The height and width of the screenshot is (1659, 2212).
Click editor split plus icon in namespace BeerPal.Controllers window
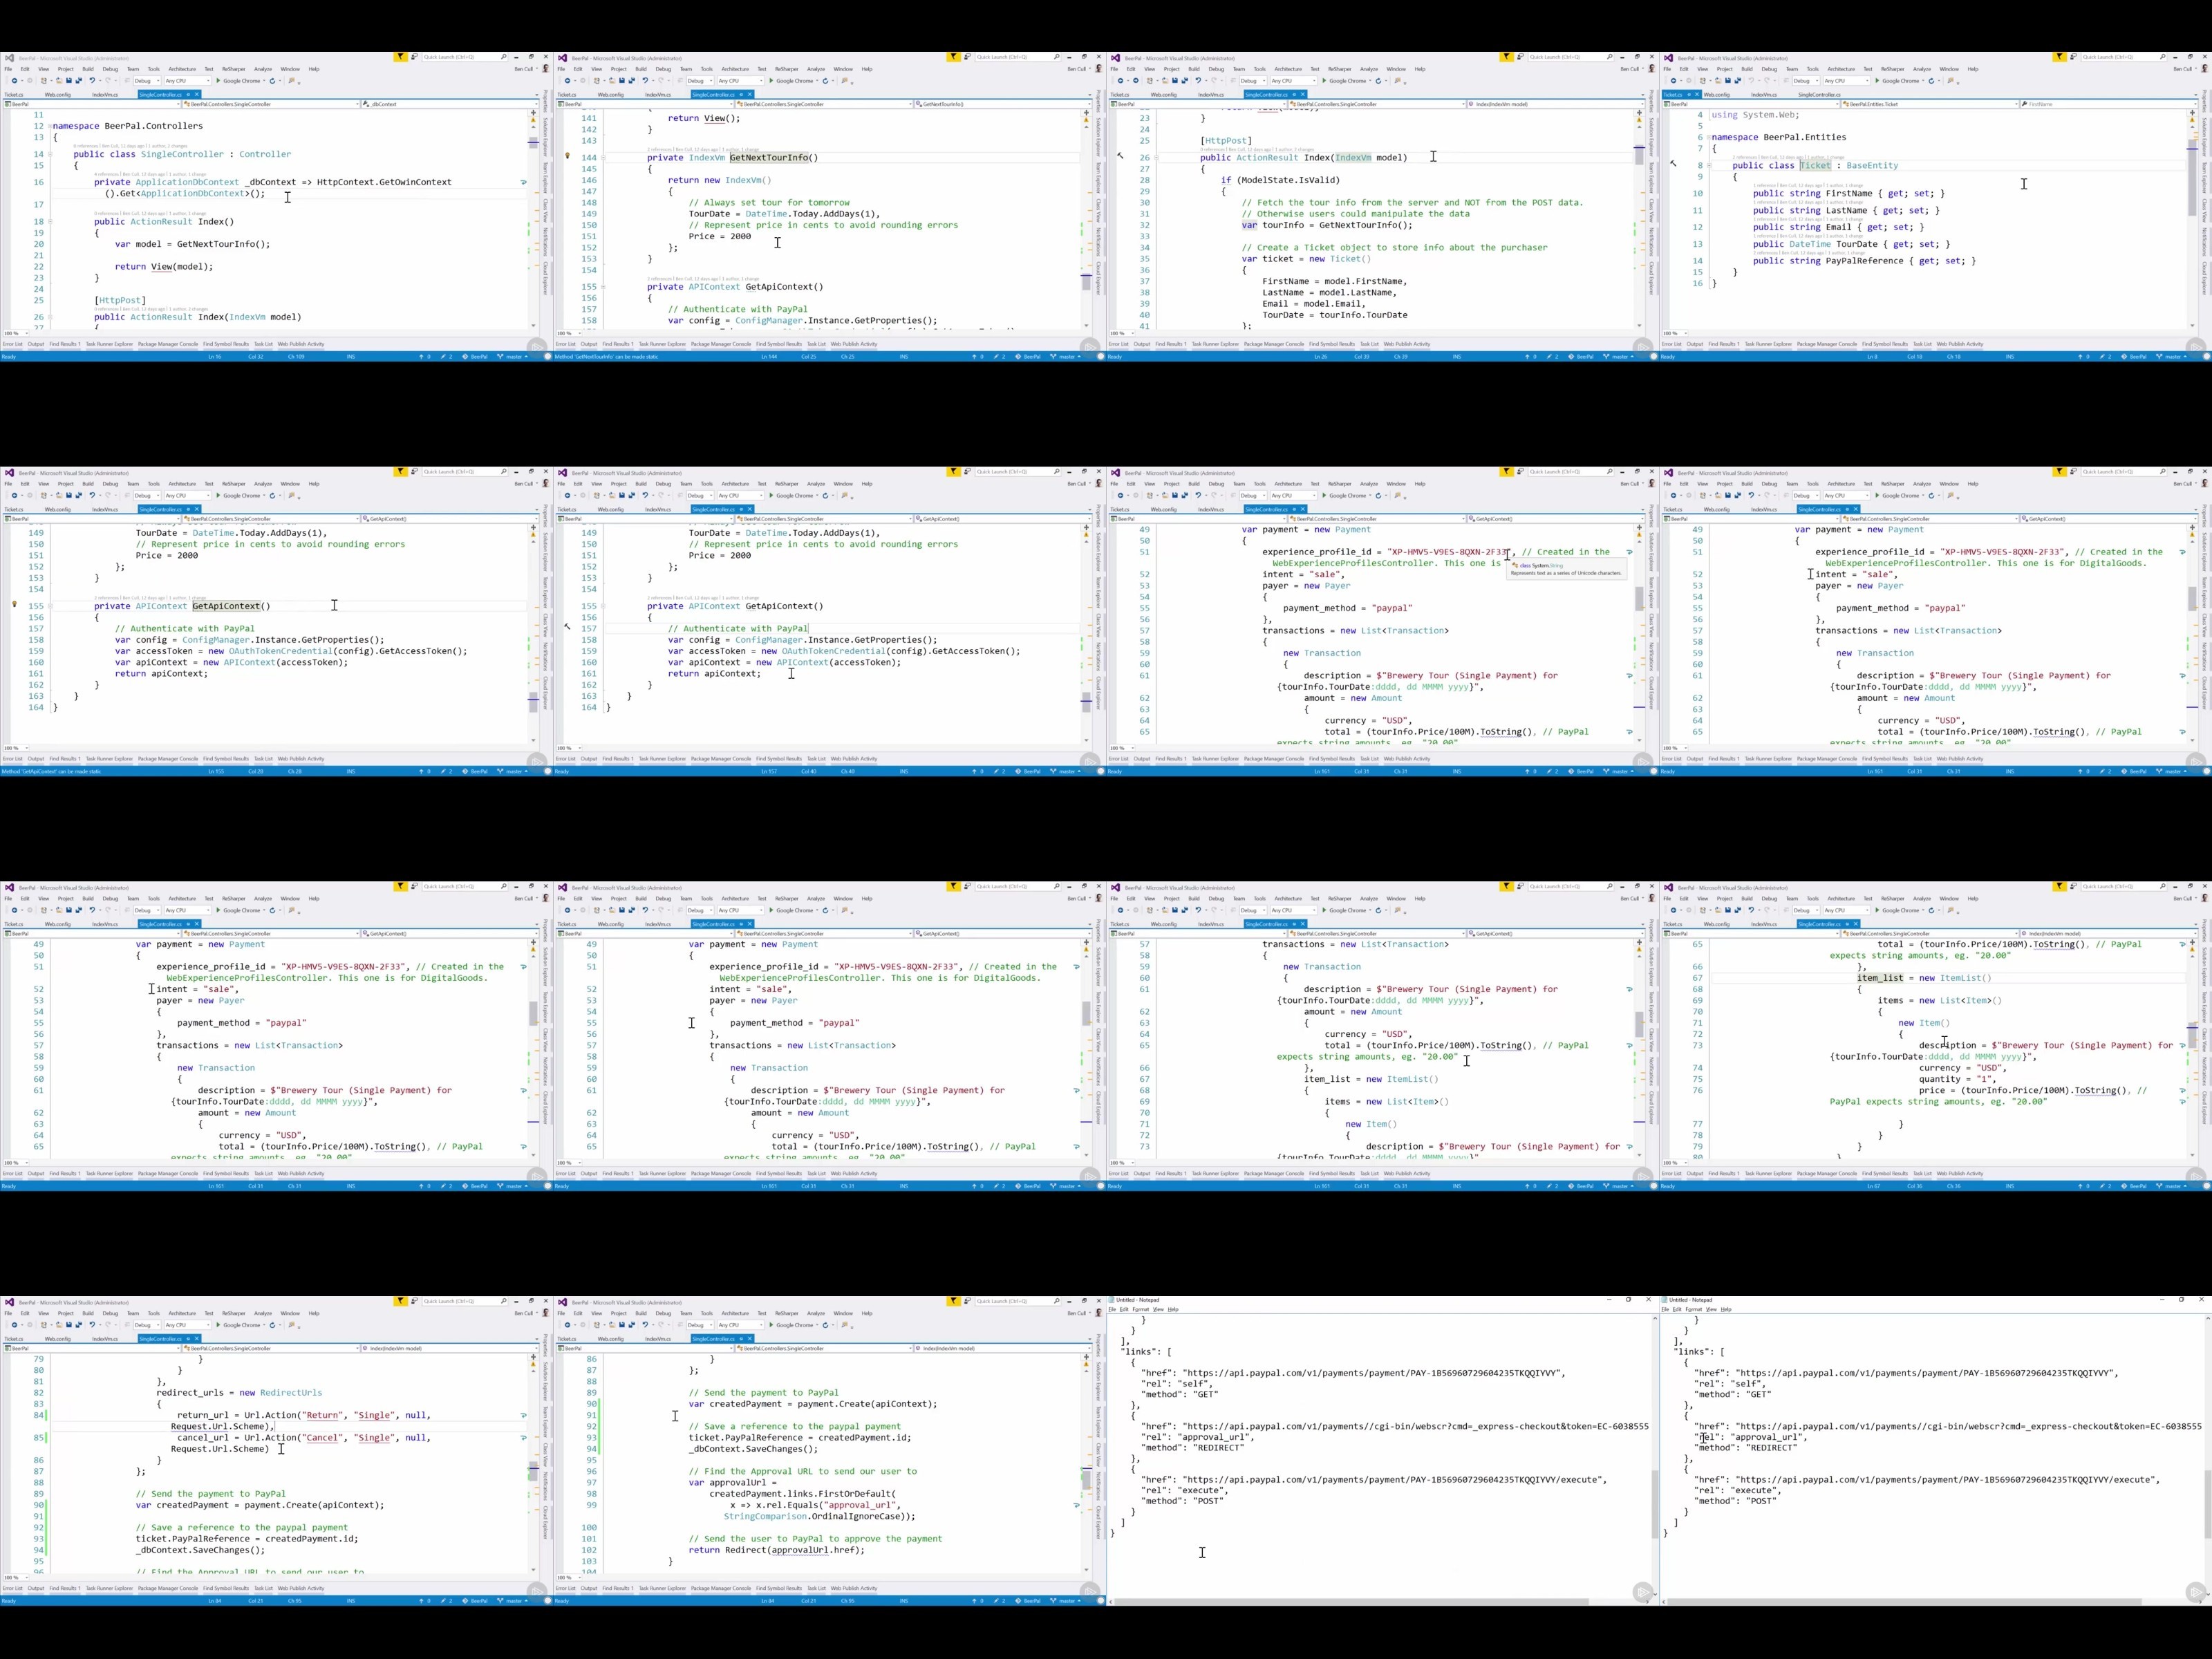533,113
